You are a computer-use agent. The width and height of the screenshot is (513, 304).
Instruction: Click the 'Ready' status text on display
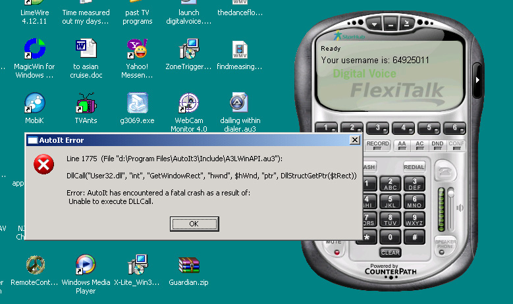pos(331,49)
